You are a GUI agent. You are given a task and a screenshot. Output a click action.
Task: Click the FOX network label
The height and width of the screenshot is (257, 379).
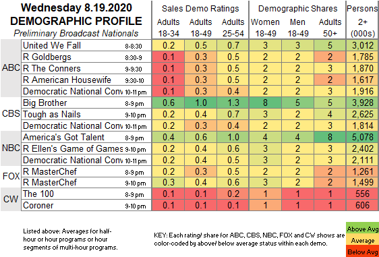pyautogui.click(x=11, y=177)
